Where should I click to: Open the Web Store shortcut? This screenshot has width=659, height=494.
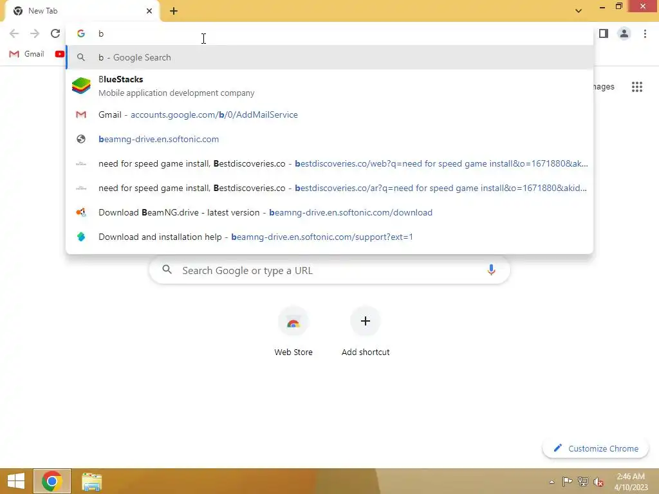293,332
